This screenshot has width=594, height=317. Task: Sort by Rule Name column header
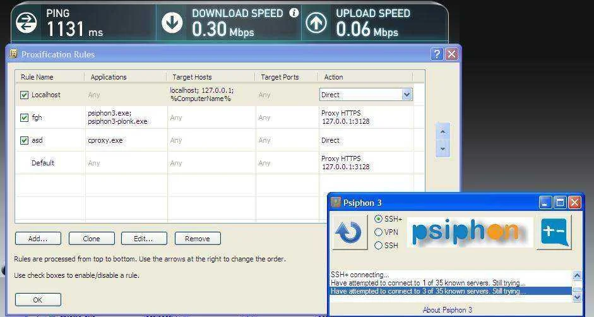50,76
